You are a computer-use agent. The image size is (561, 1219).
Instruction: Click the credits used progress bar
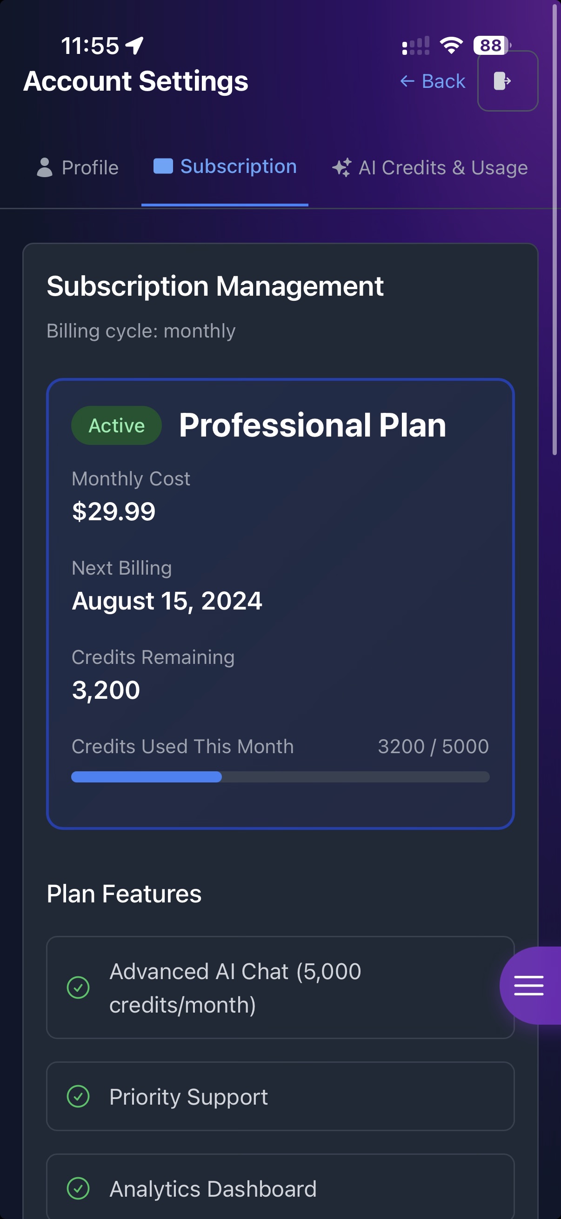tap(280, 776)
